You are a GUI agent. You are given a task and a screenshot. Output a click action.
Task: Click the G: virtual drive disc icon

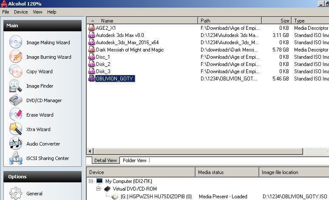click(x=115, y=197)
